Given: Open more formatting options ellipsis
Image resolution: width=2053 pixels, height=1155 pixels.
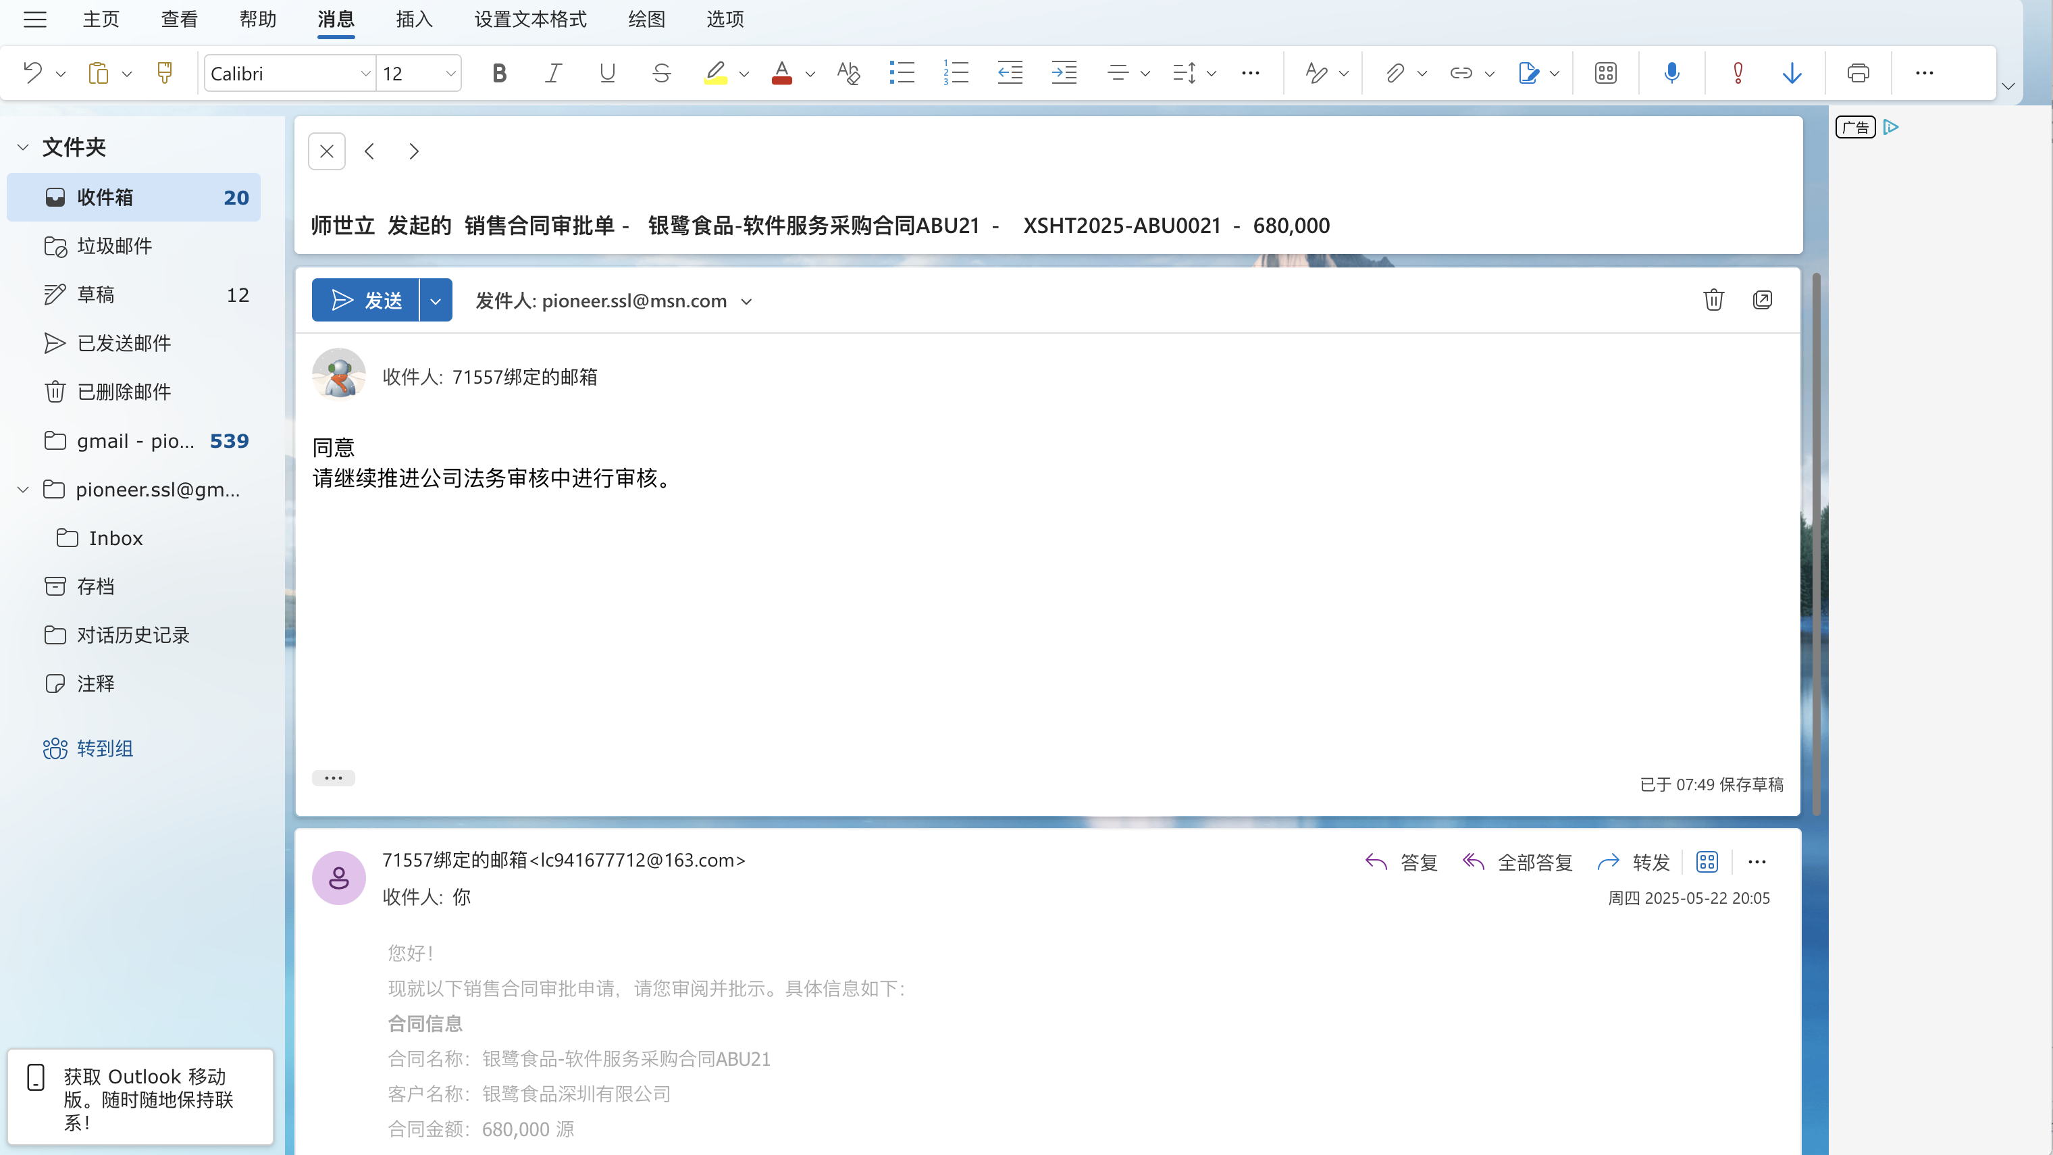Looking at the screenshot, I should coord(1251,74).
